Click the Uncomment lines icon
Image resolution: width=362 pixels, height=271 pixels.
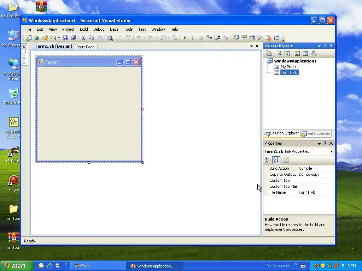(128, 38)
